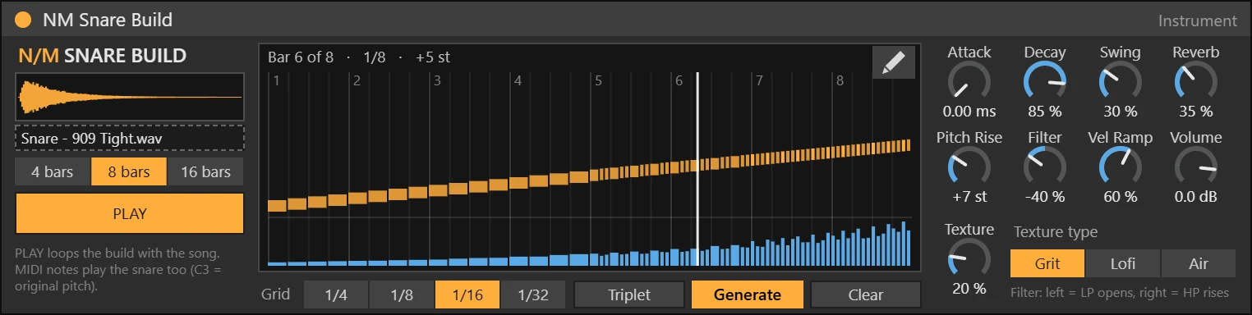Click the Filter value -40 %
This screenshot has width=1252, height=315.
click(1045, 197)
